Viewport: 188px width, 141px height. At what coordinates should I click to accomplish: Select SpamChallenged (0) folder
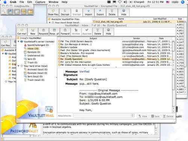[36, 45]
